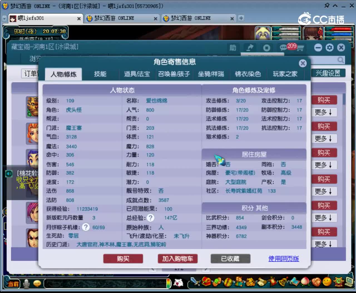Open the team members icon in bottom toolbar
356x293 pixels.
[239, 282]
